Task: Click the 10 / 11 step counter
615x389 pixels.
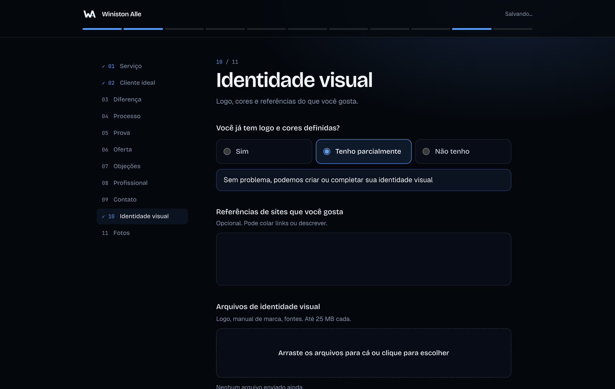Action: click(x=227, y=62)
